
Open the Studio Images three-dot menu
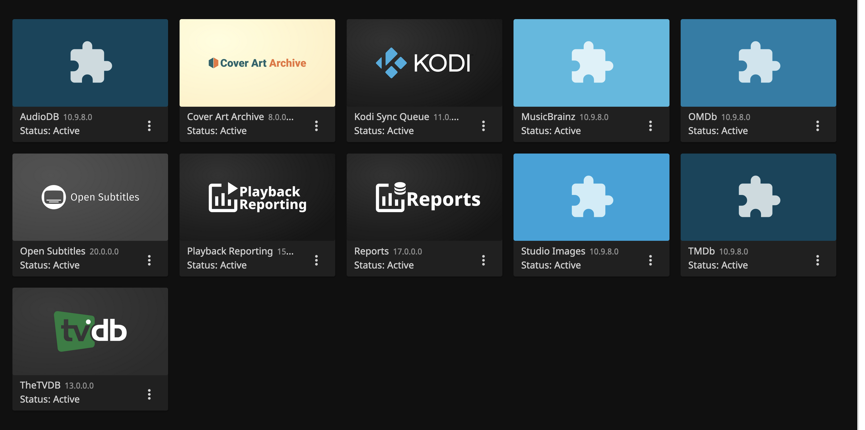(x=650, y=260)
